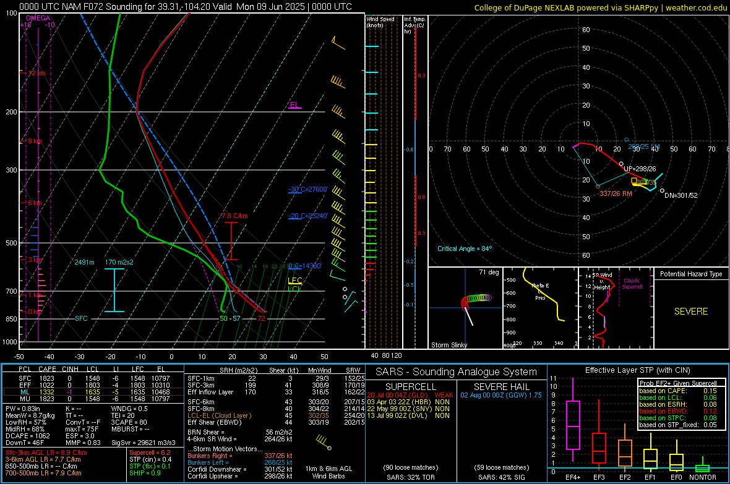Select the EFF parcel row in the table
The width and height of the screenshot is (730, 484).
pos(93,385)
